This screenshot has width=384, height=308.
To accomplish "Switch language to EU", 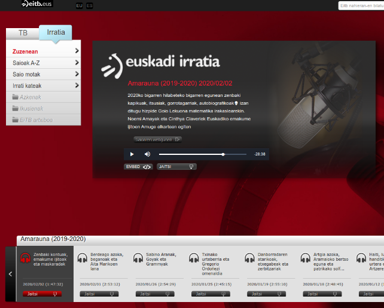I will (80, 5).
